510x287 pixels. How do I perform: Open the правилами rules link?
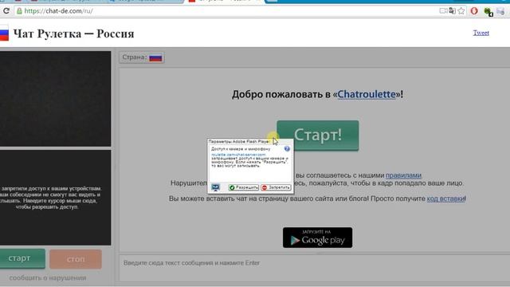point(403,175)
